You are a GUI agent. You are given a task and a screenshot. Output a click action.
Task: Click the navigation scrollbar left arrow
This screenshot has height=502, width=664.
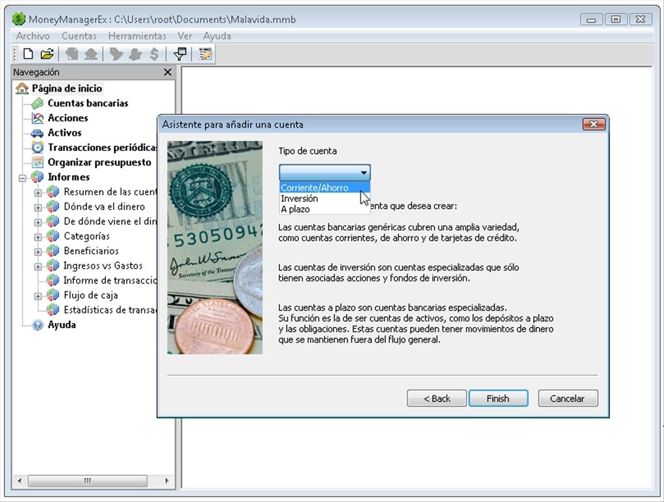[20, 481]
